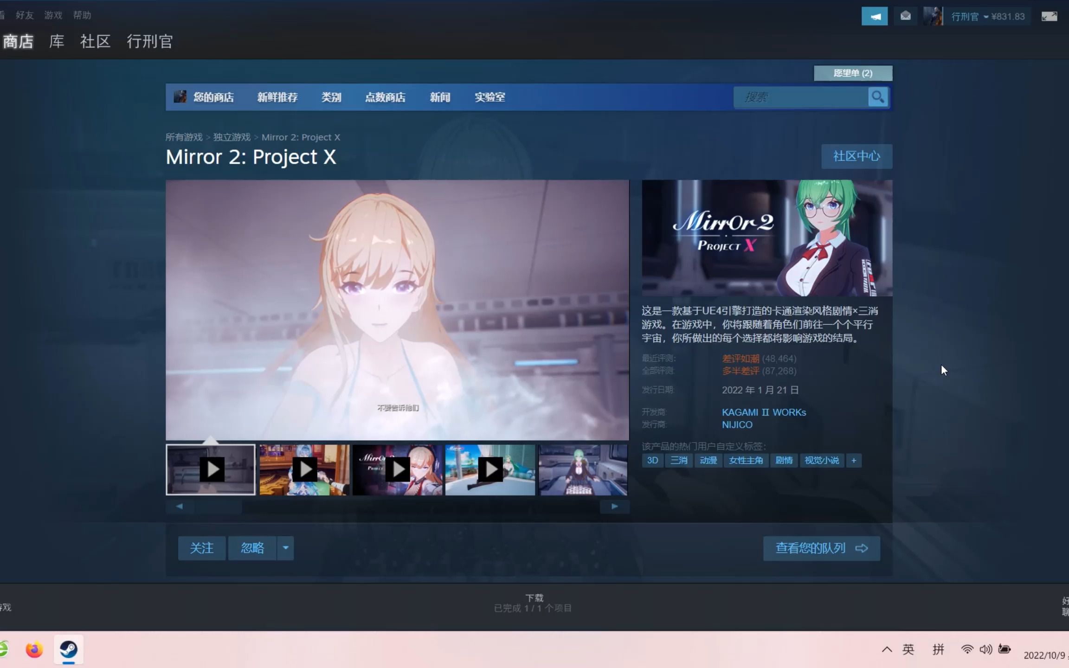Click the main trailer video player
1069x668 pixels.
[398, 310]
